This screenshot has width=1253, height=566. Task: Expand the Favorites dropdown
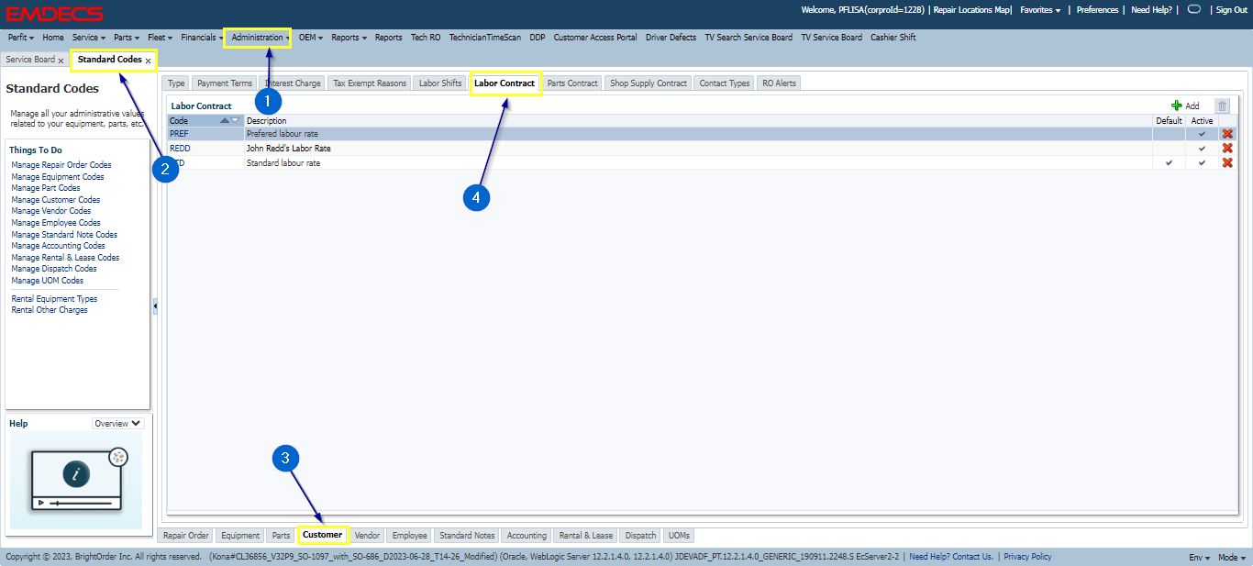(1040, 10)
